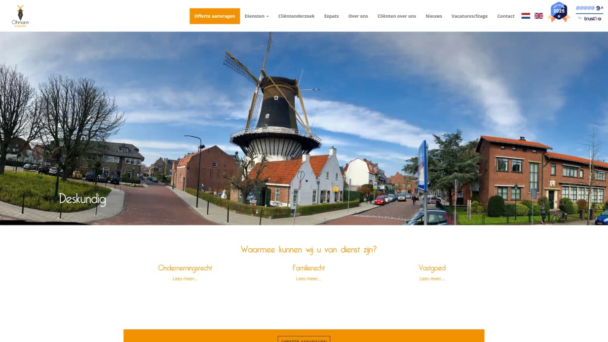Switch to English via the British flag
The height and width of the screenshot is (342, 608).
point(538,16)
